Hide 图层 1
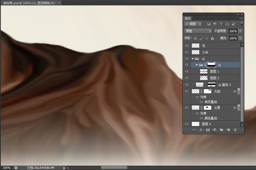 [187, 71]
